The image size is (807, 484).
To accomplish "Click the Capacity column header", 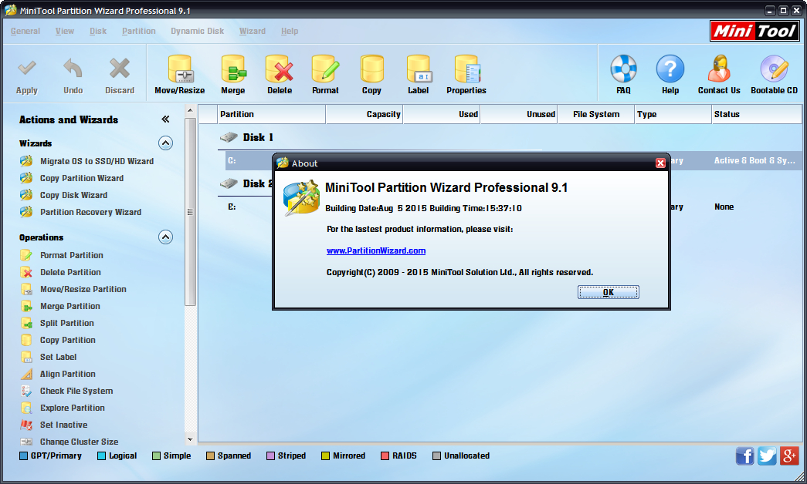I will (x=364, y=114).
